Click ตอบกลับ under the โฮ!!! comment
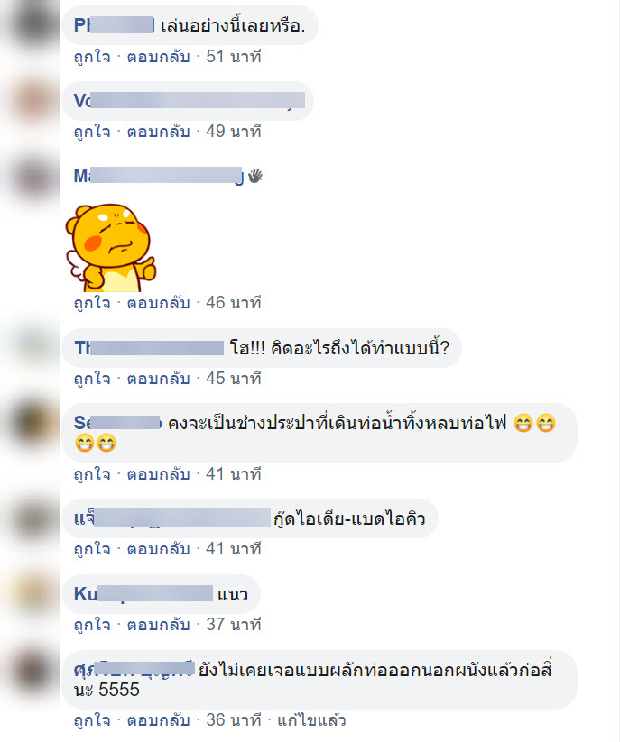620x742 pixels. point(158,379)
